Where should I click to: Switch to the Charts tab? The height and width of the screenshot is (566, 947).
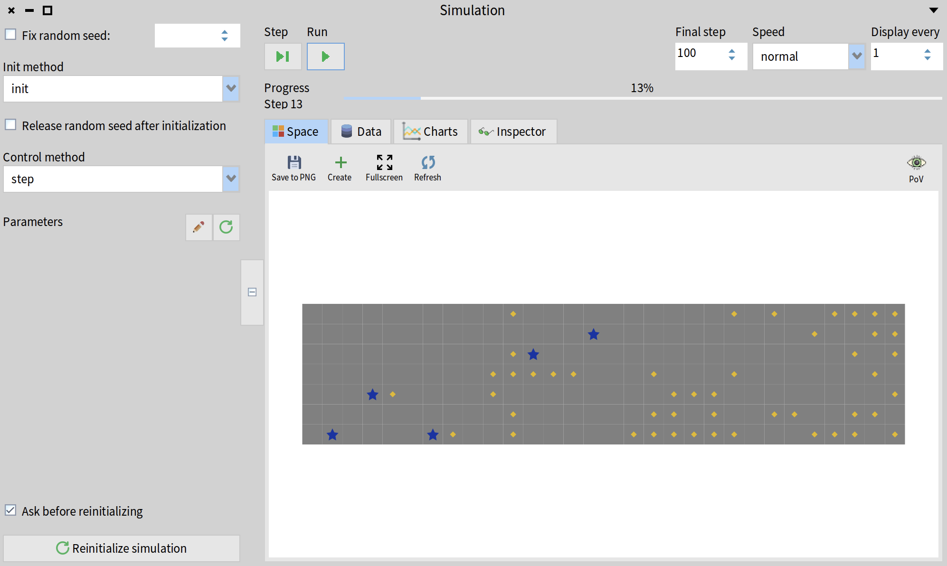[x=430, y=132]
